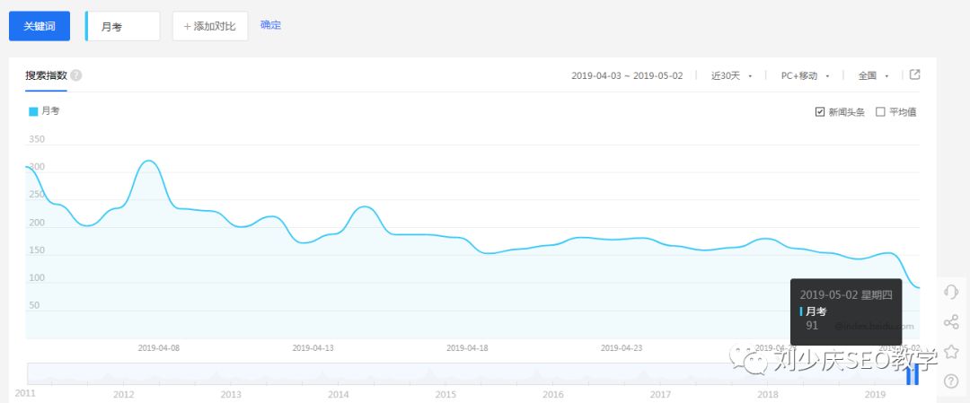Click the 添加对比 button
970x403 pixels.
click(209, 26)
